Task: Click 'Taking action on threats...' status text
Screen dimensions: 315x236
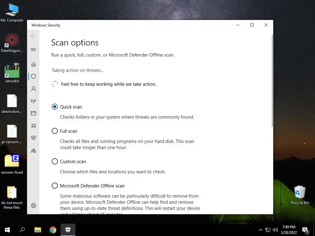Action: point(77,70)
